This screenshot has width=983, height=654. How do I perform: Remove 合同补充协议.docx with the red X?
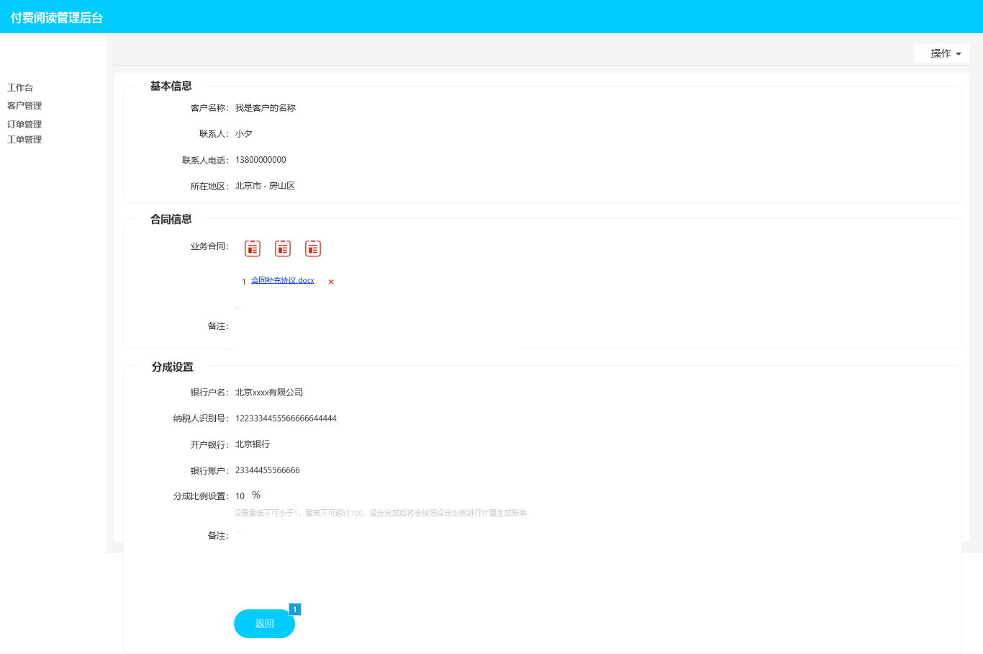[331, 282]
